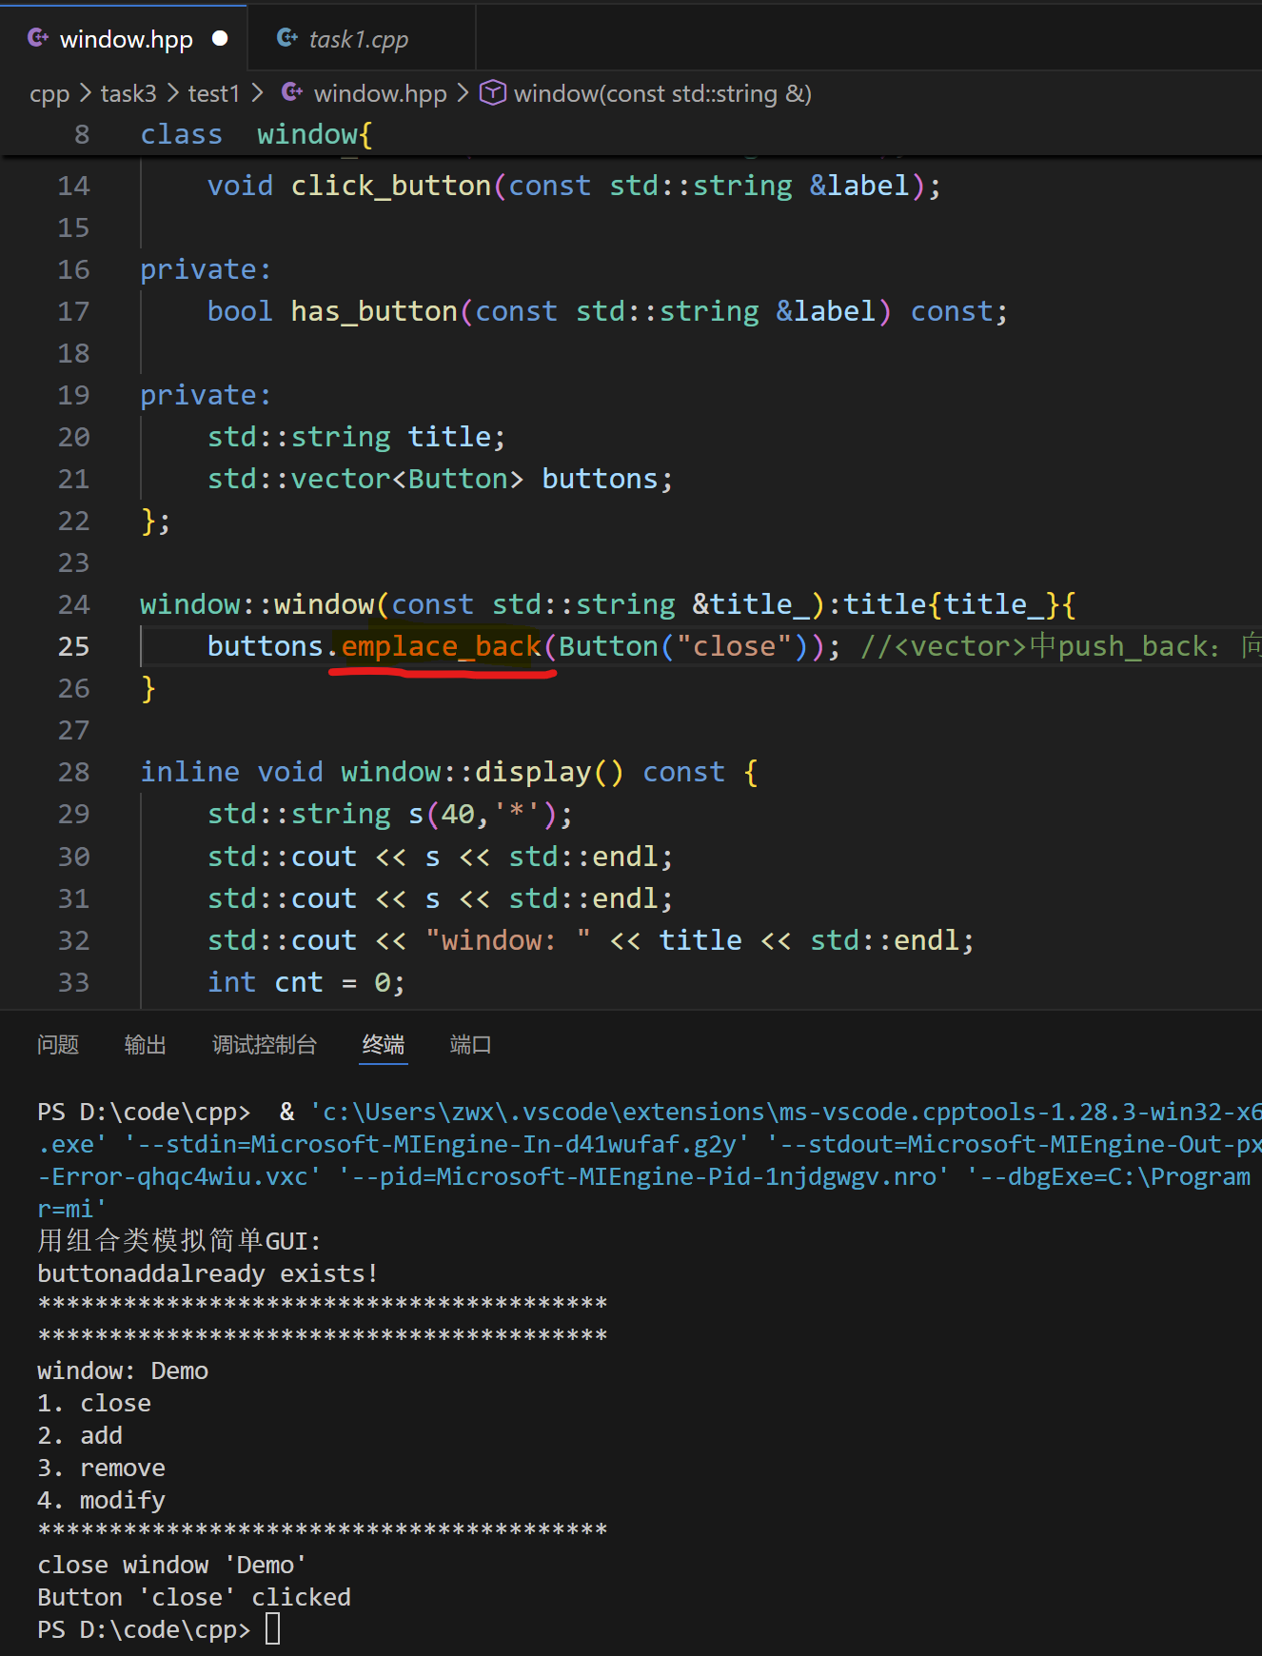Click terminal text '用组合类模拟简单GUI:'
The width and height of the screenshot is (1262, 1656).
(179, 1241)
